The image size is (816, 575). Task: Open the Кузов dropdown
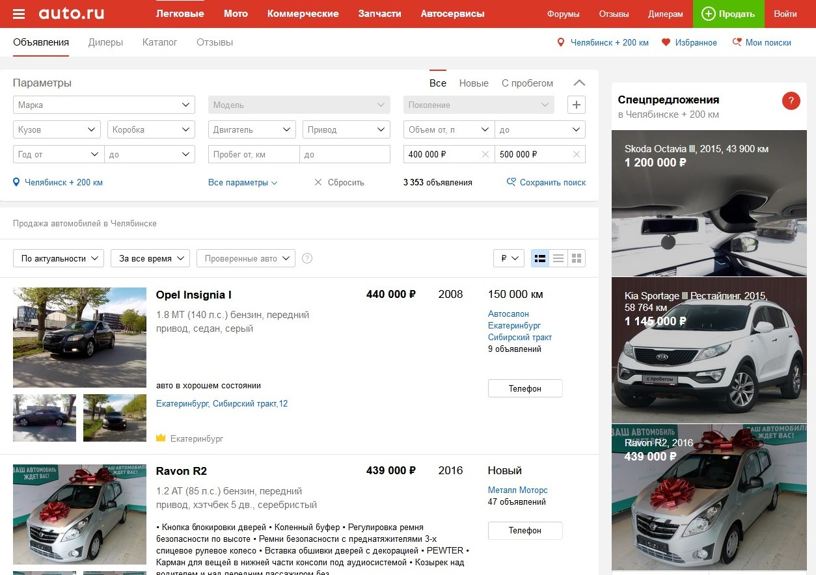click(57, 129)
